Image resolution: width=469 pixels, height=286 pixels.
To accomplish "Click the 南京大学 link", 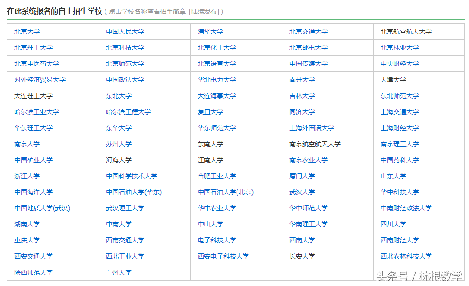I will (x=27, y=144).
